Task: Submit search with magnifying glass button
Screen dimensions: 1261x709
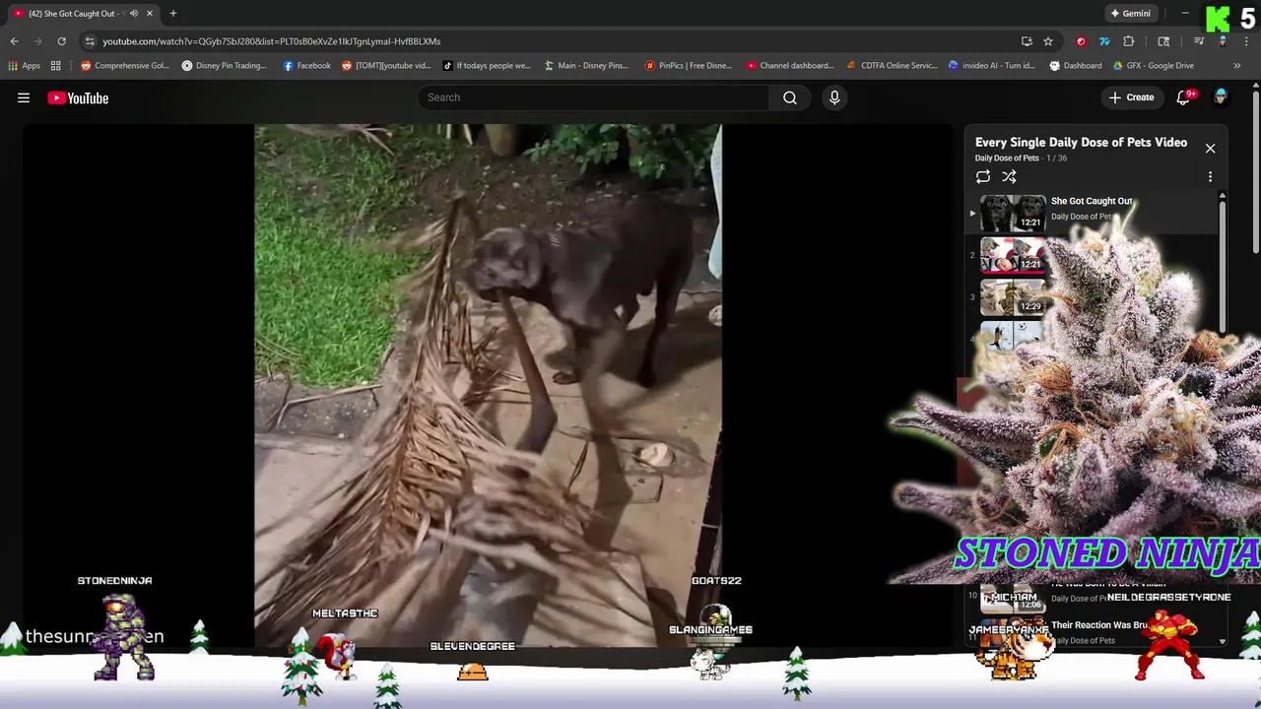Action: pos(790,97)
